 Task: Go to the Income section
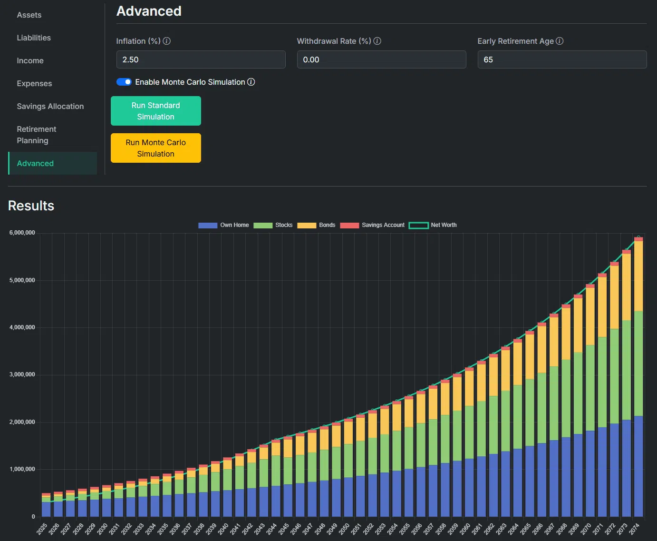[x=30, y=60]
